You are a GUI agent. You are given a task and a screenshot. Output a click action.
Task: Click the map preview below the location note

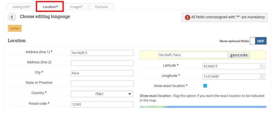pos(203,107)
